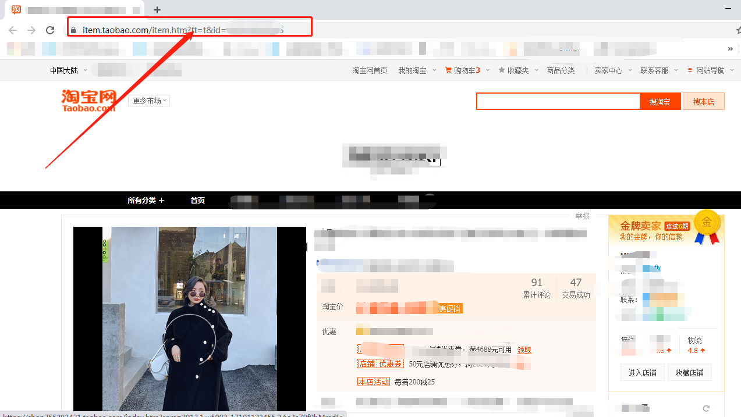
Task: Click the gold medal seller badge
Action: 707,226
